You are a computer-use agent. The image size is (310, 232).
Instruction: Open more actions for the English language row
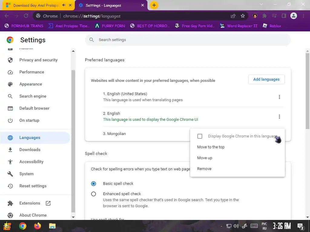coord(279,117)
